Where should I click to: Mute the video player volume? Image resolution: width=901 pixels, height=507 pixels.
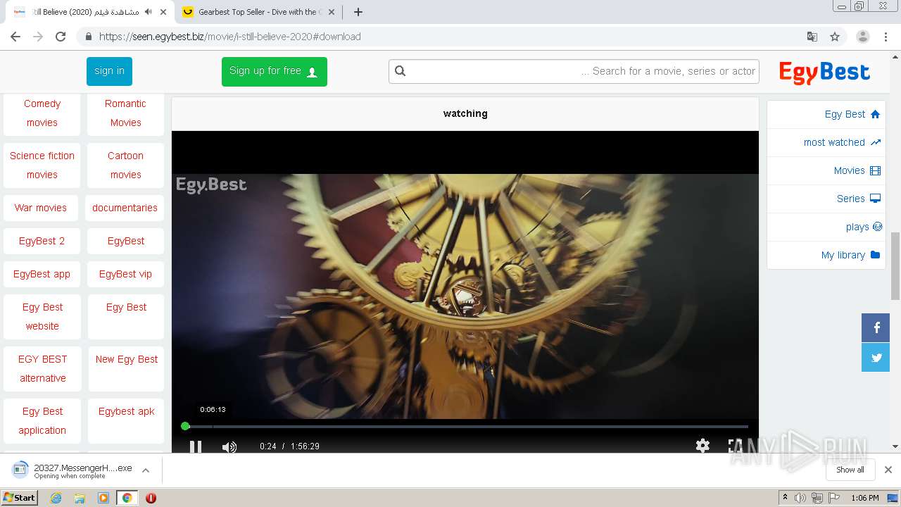[229, 446]
